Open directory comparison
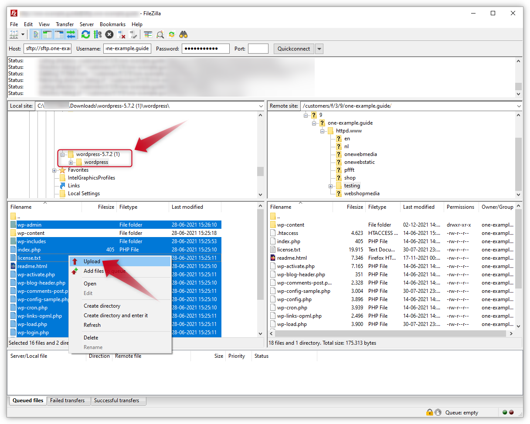Viewport: 530px width, 424px height. pyautogui.click(x=149, y=34)
